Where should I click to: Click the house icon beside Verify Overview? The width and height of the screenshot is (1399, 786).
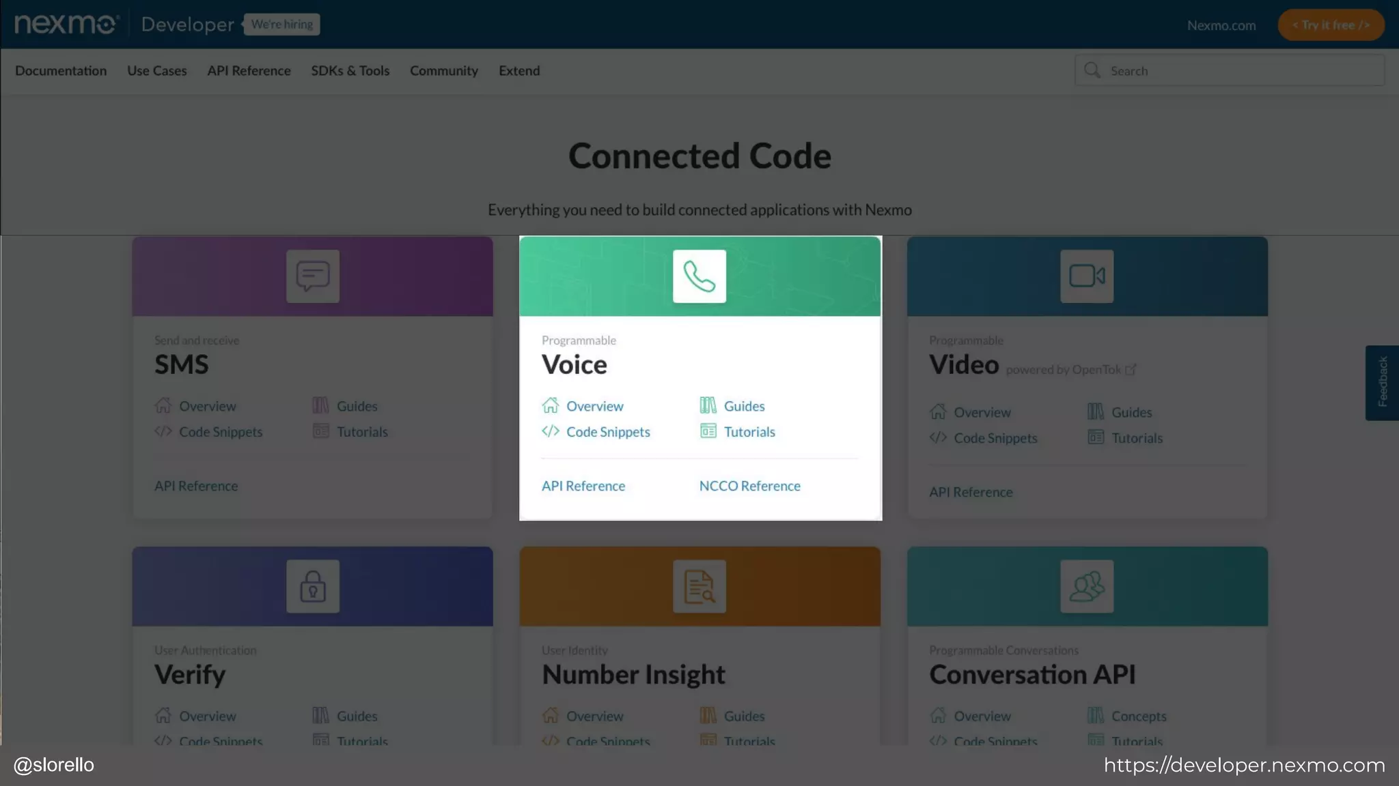[x=163, y=715]
